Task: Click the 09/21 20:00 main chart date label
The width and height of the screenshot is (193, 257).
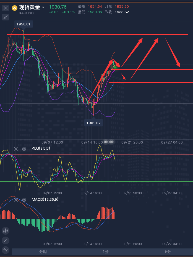Action: (x=132, y=142)
